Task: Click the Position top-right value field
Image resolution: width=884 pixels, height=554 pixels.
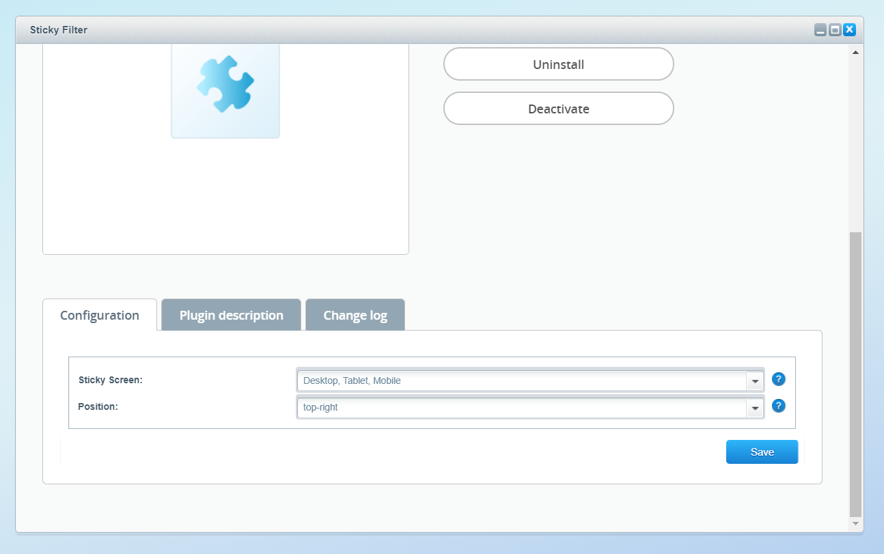Action: [522, 407]
